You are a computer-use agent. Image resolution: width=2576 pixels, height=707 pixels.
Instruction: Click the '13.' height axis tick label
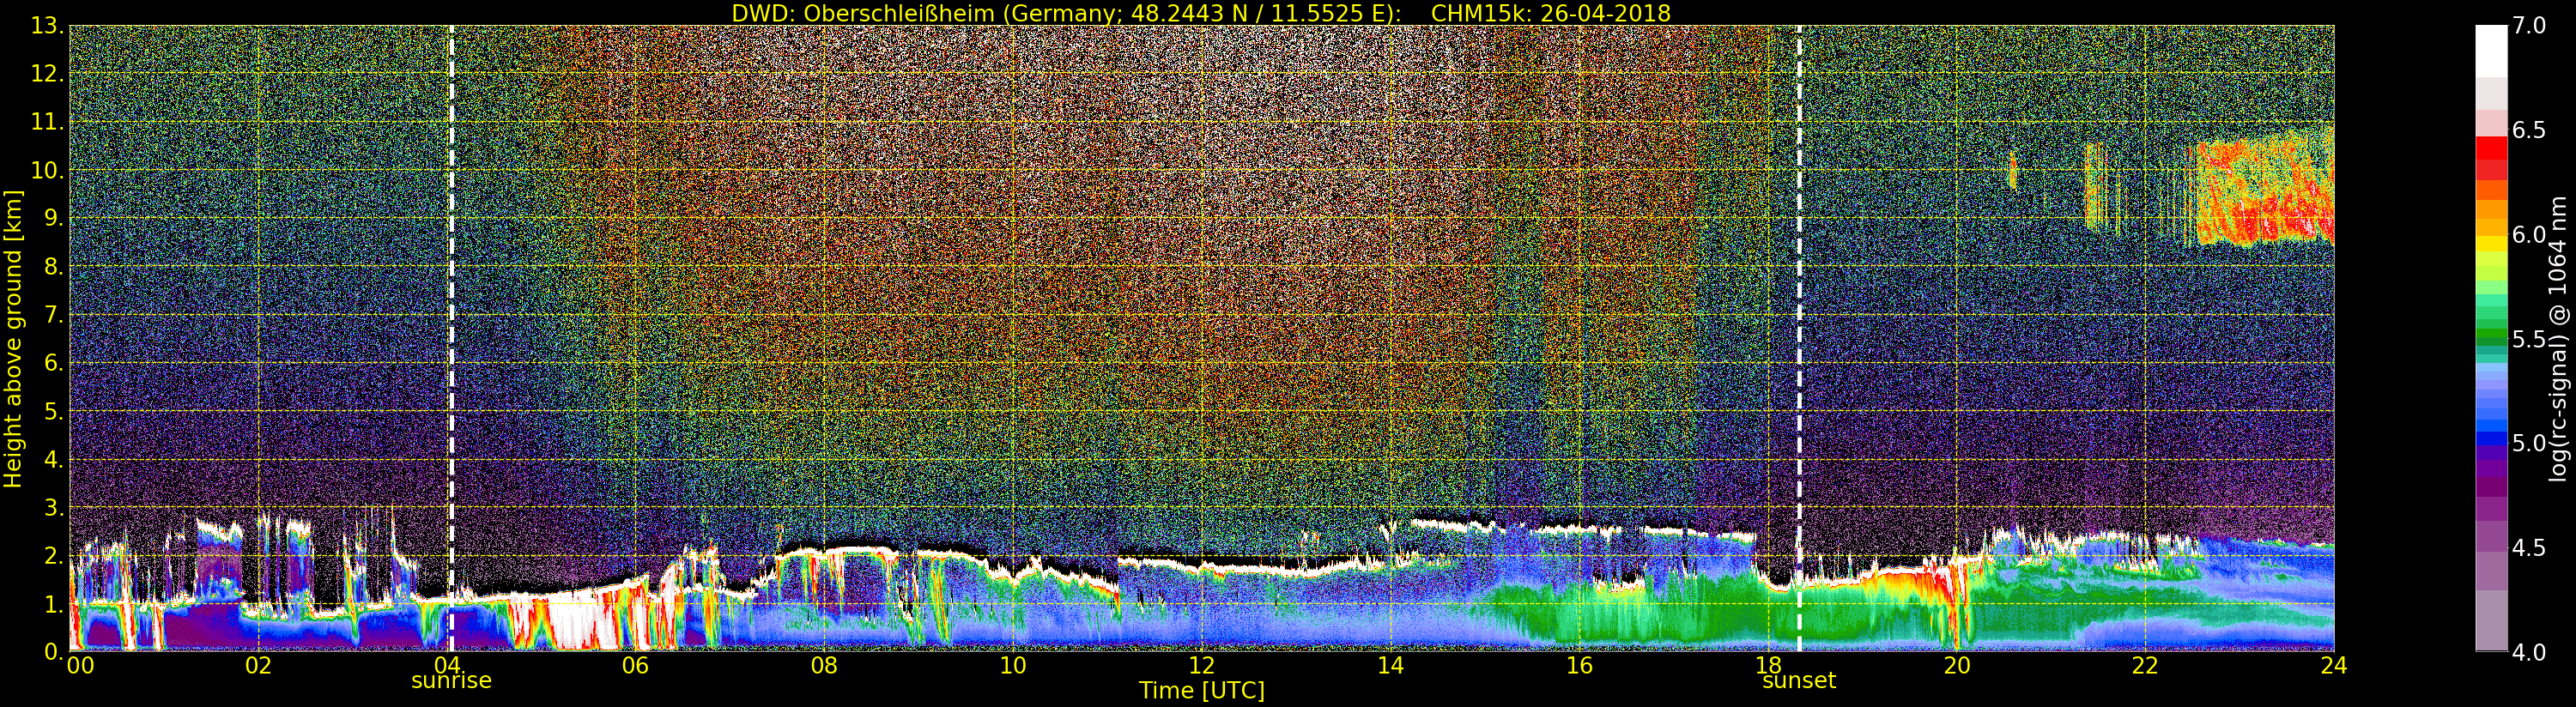(x=48, y=26)
